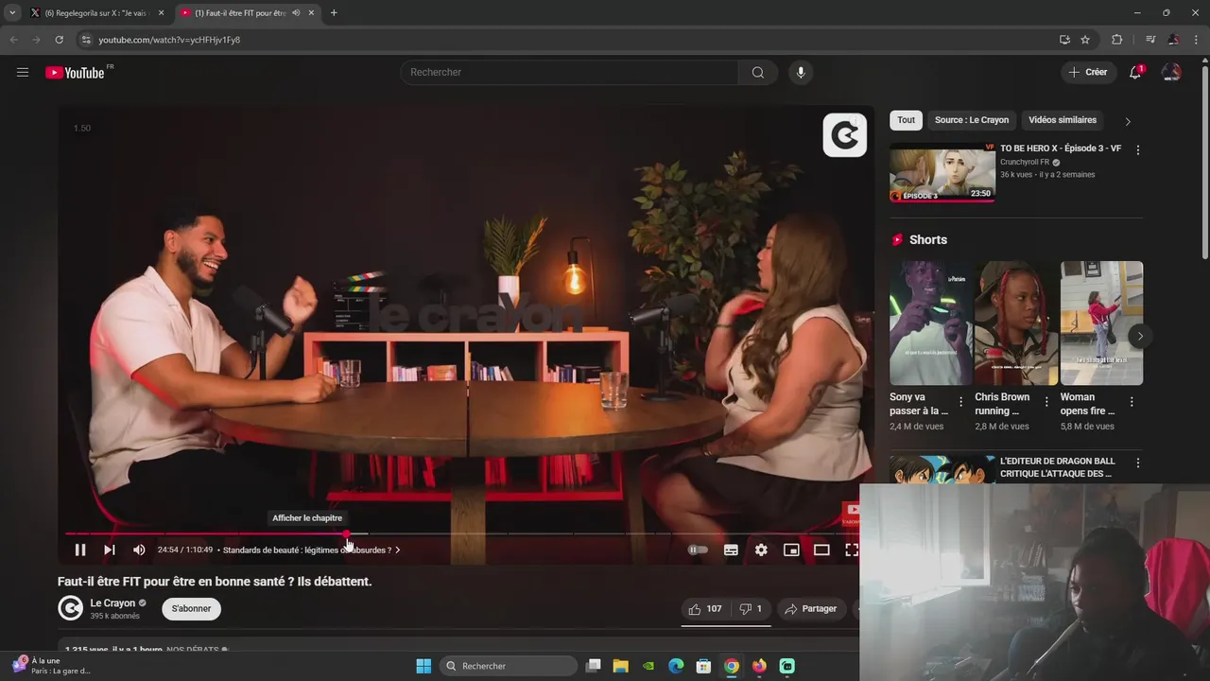Enter fullscreen mode

[851, 550]
